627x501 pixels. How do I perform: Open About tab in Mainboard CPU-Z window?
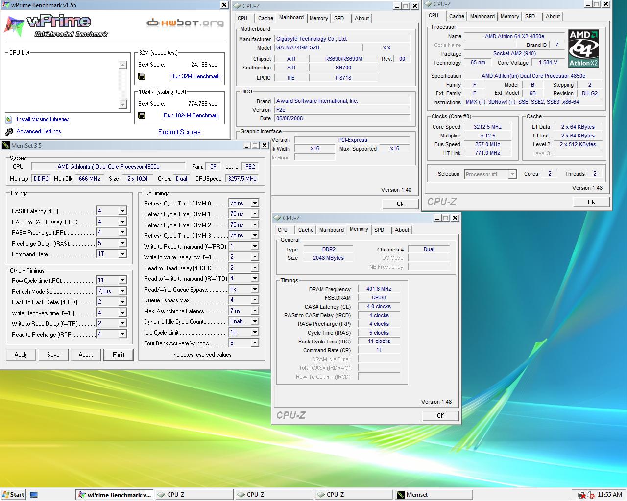coord(362,18)
